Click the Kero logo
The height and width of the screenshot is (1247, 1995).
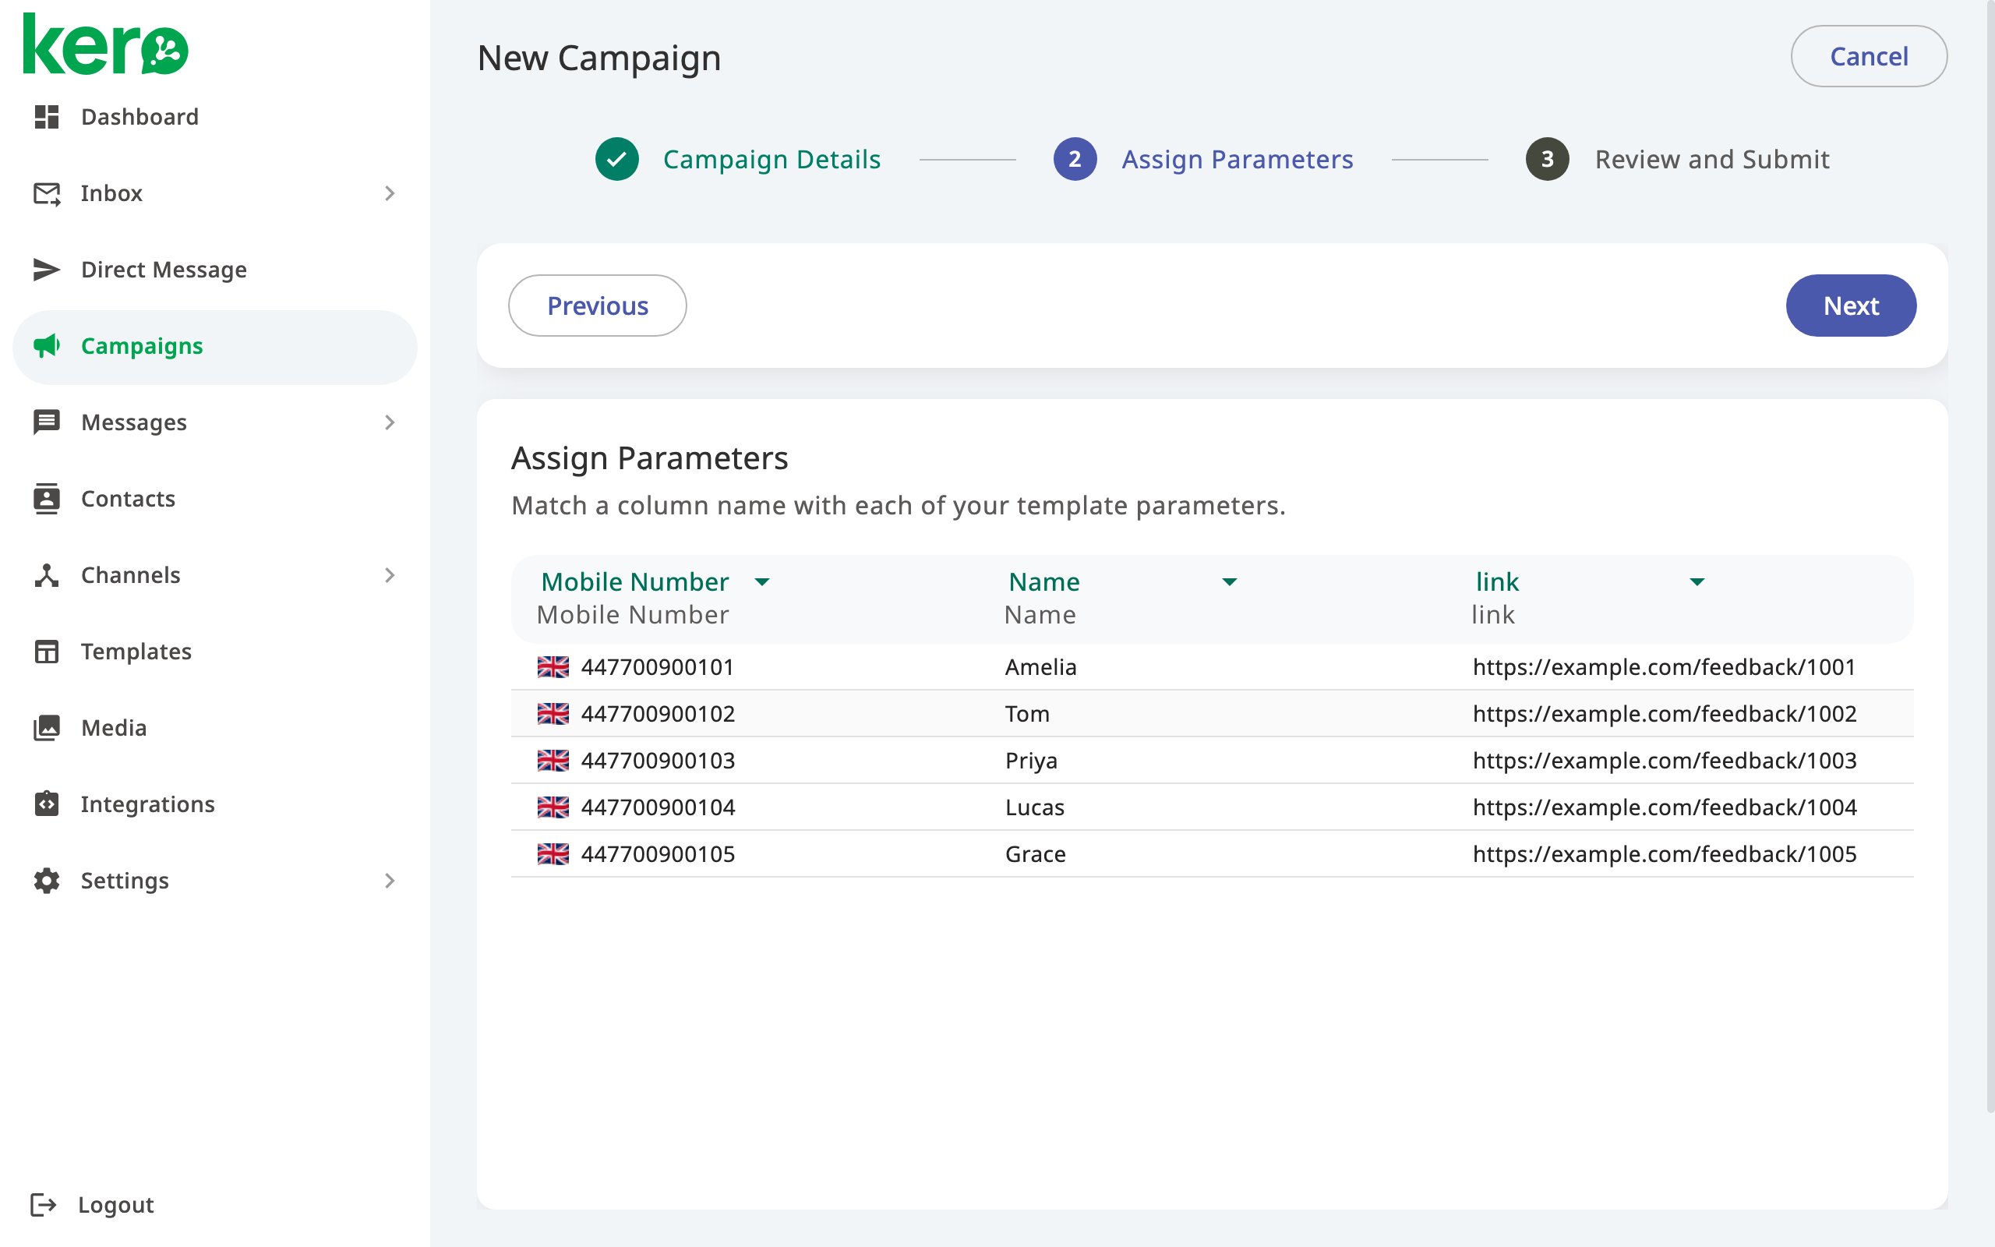click(x=105, y=44)
